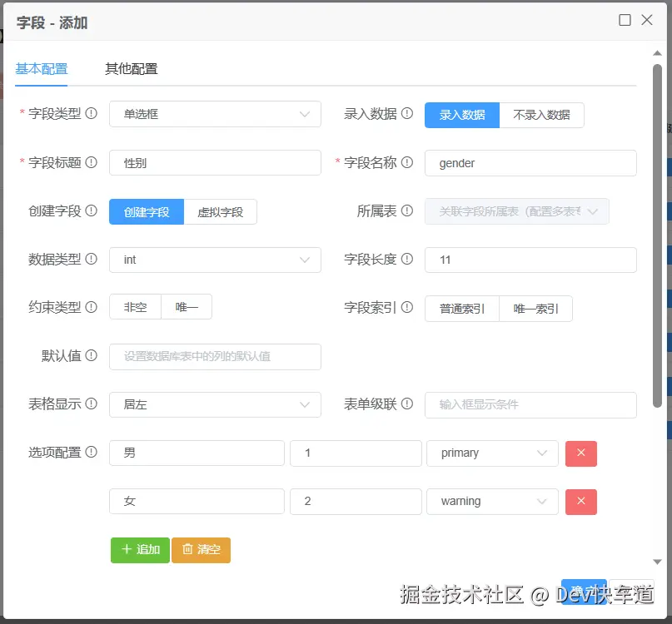The image size is (672, 624).
Task: Enable 唯一索引 field index
Action: (535, 309)
